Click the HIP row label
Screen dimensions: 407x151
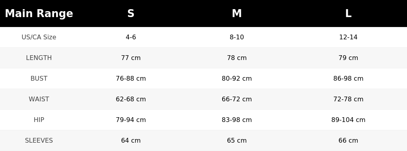pyautogui.click(x=39, y=120)
